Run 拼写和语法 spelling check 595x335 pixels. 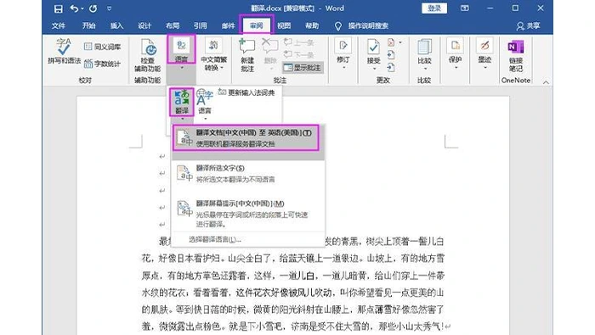pyautogui.click(x=64, y=51)
